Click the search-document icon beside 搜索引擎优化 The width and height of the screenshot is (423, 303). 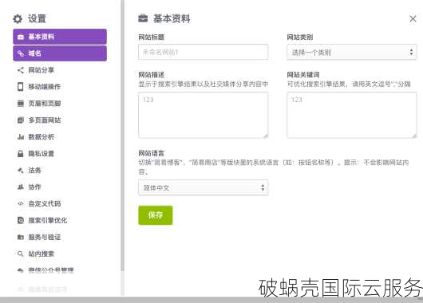tap(21, 221)
